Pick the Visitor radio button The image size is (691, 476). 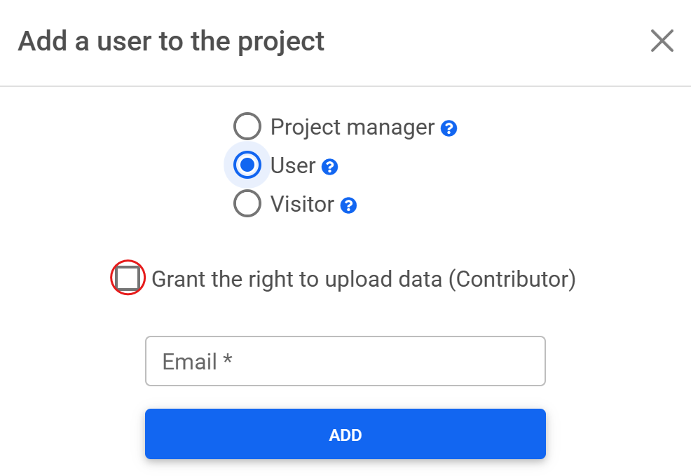click(247, 204)
